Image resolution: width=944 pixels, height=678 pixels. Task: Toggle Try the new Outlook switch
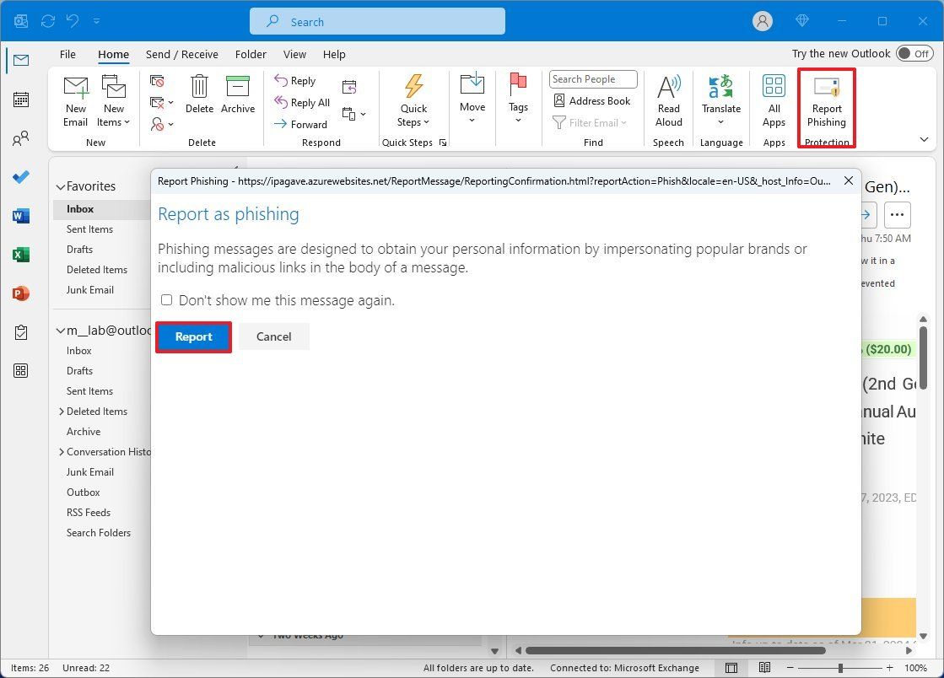tap(913, 53)
